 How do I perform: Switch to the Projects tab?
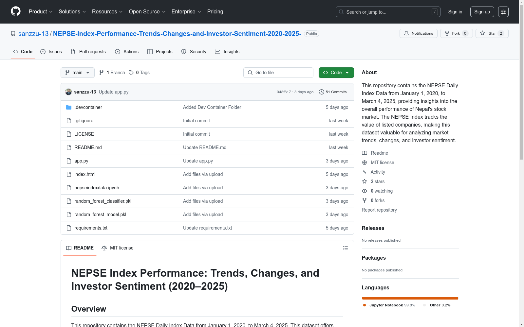point(160,52)
